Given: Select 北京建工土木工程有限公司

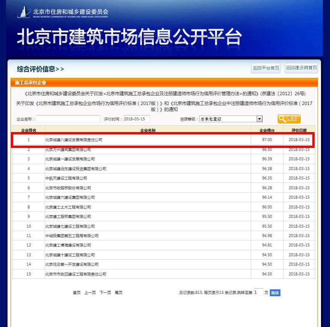Looking at the screenshot, I should pos(68,207).
